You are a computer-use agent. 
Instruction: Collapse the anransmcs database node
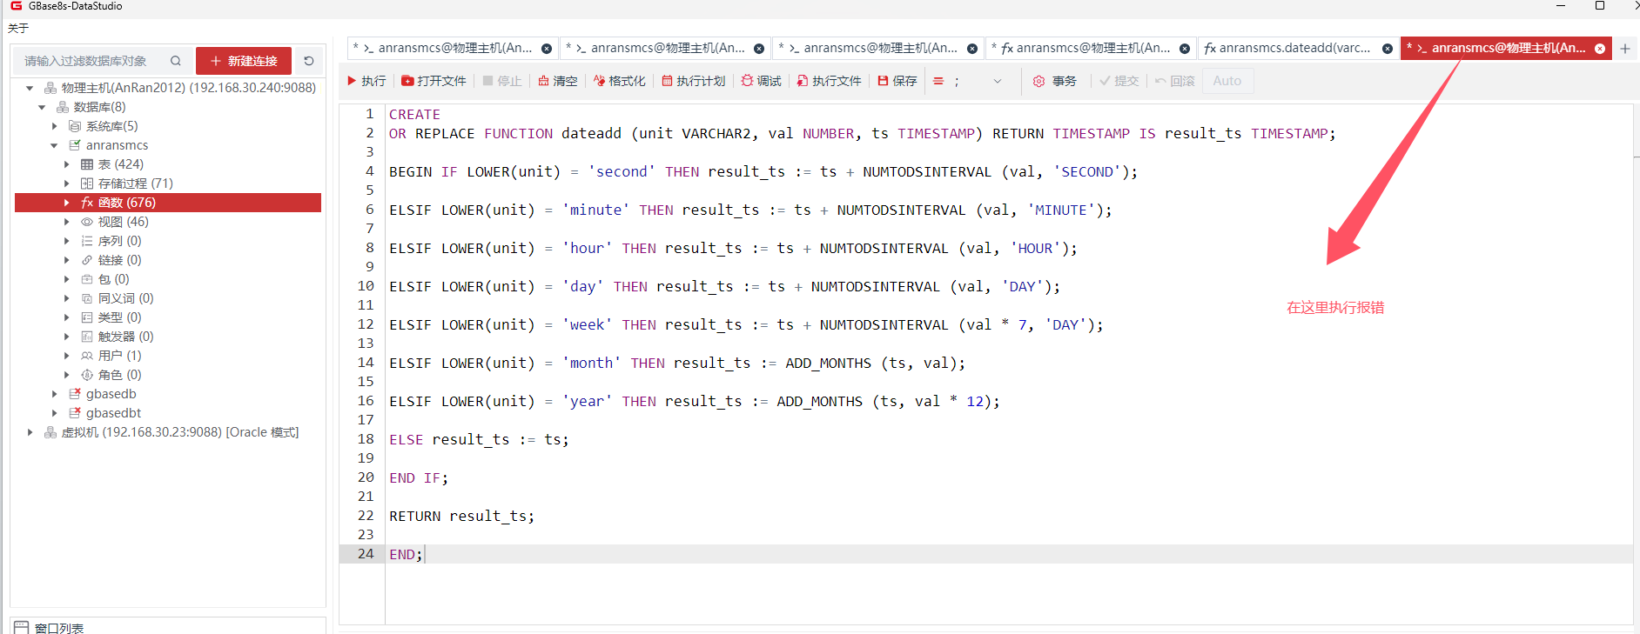point(54,145)
